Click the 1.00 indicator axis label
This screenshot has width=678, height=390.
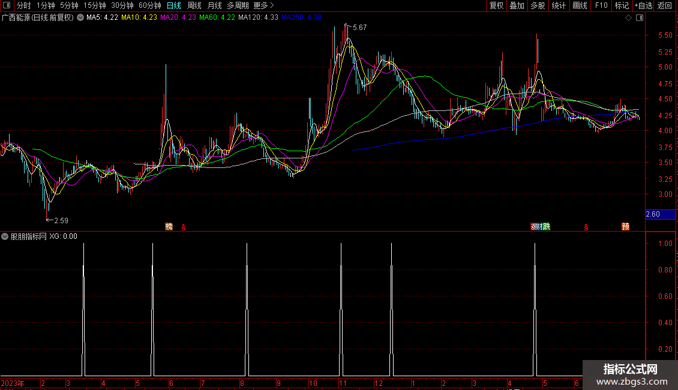[665, 244]
